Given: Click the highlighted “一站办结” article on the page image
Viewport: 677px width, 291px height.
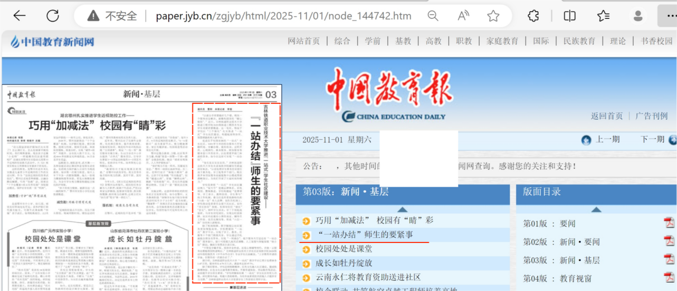Looking at the screenshot, I should 236,192.
